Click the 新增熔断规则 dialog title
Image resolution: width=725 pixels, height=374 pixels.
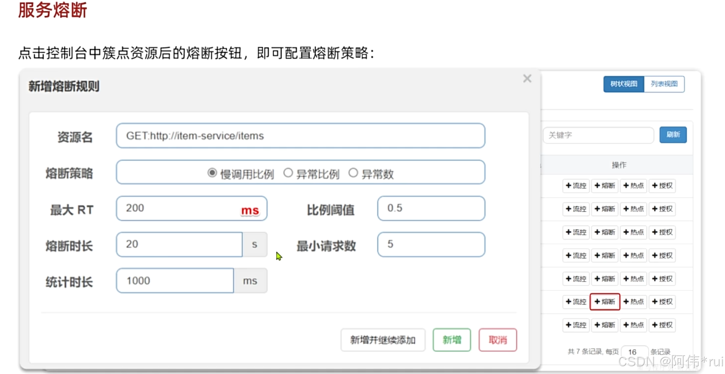tap(64, 87)
